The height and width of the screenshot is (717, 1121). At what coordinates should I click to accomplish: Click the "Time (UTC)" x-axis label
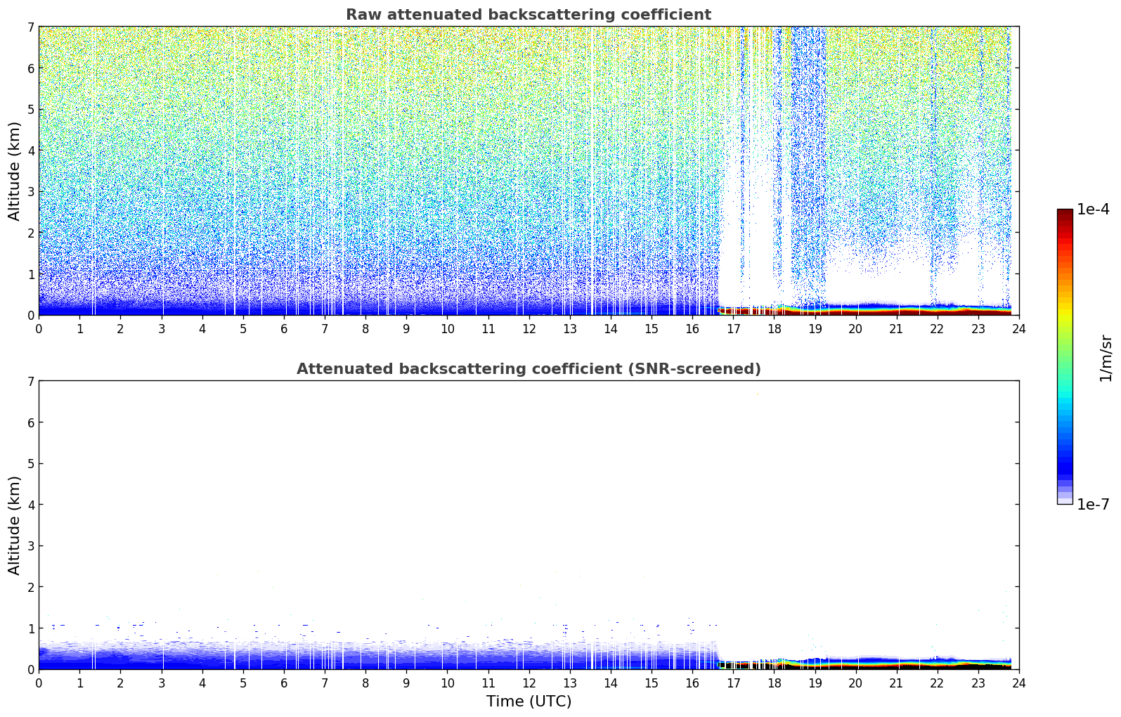(x=529, y=702)
